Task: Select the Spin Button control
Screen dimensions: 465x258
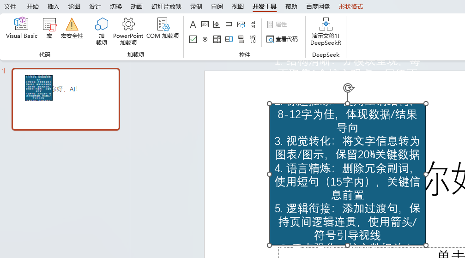Action: (x=217, y=24)
